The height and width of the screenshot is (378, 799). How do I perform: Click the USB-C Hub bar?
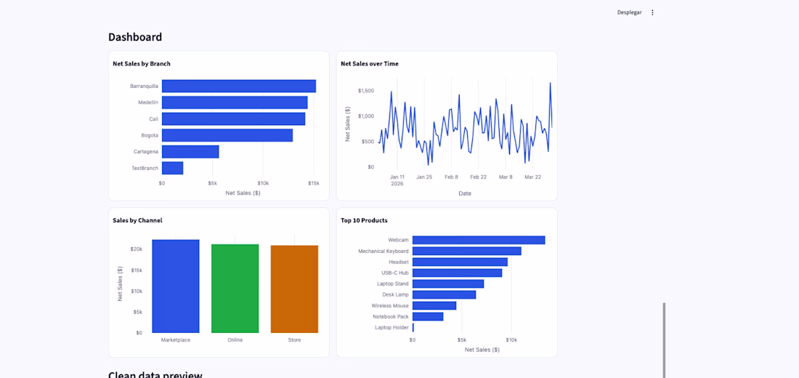[x=457, y=273]
